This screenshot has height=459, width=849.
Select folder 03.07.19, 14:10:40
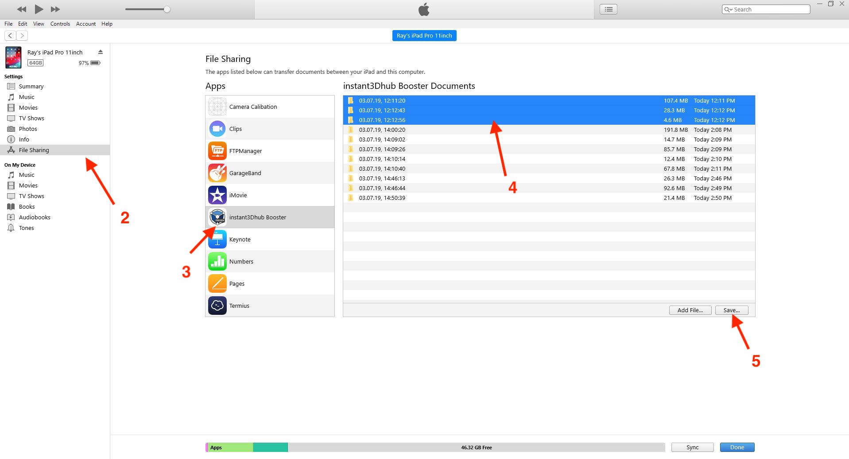(549, 169)
